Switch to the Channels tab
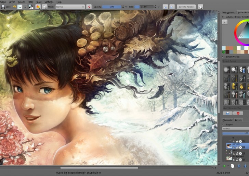Viewport: 249px width, 176px height. 227,120
